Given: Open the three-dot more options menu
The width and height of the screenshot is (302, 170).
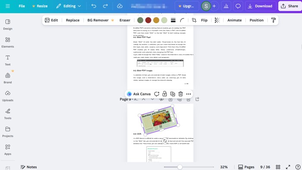Looking at the screenshot, I should [x=189, y=94].
